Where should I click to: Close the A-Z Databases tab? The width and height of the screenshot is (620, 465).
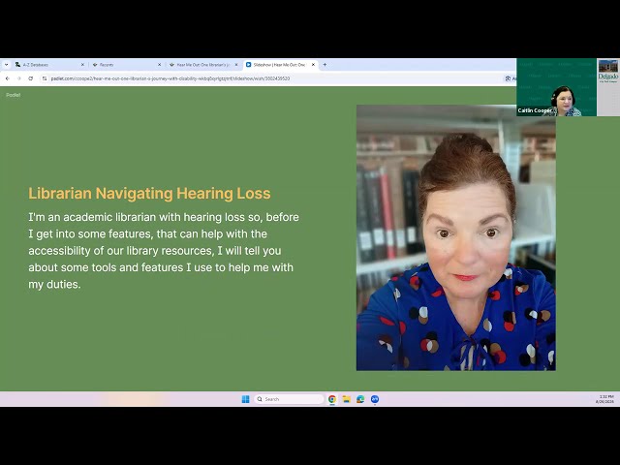click(x=82, y=65)
